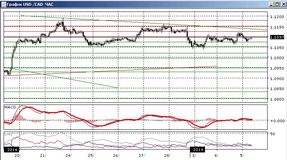Click the date label 26/ on time axis

[x=116, y=156]
